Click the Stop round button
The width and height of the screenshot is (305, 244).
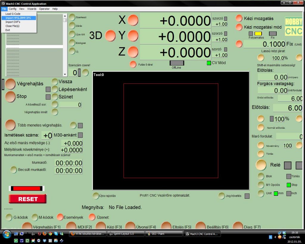pyautogui.click(x=10, y=97)
